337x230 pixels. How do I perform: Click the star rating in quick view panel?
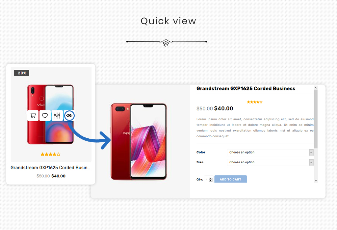coord(255,102)
